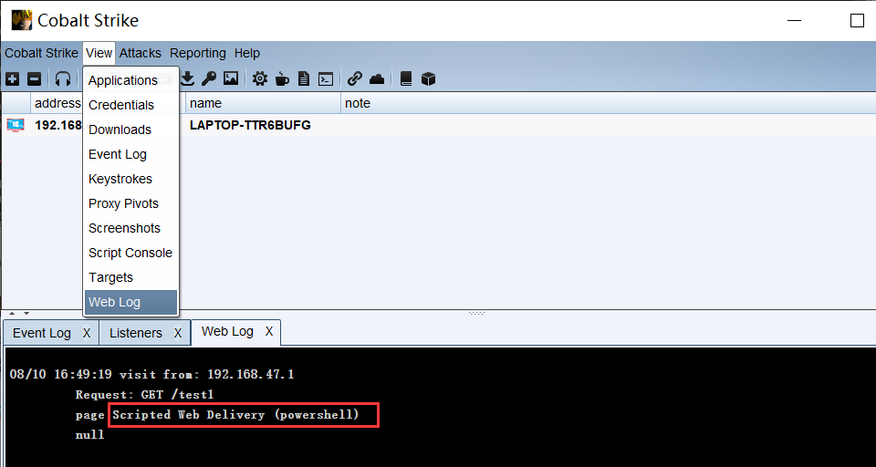Click the gear icon in toolbar
Screen dimensions: 876x467
click(x=260, y=79)
